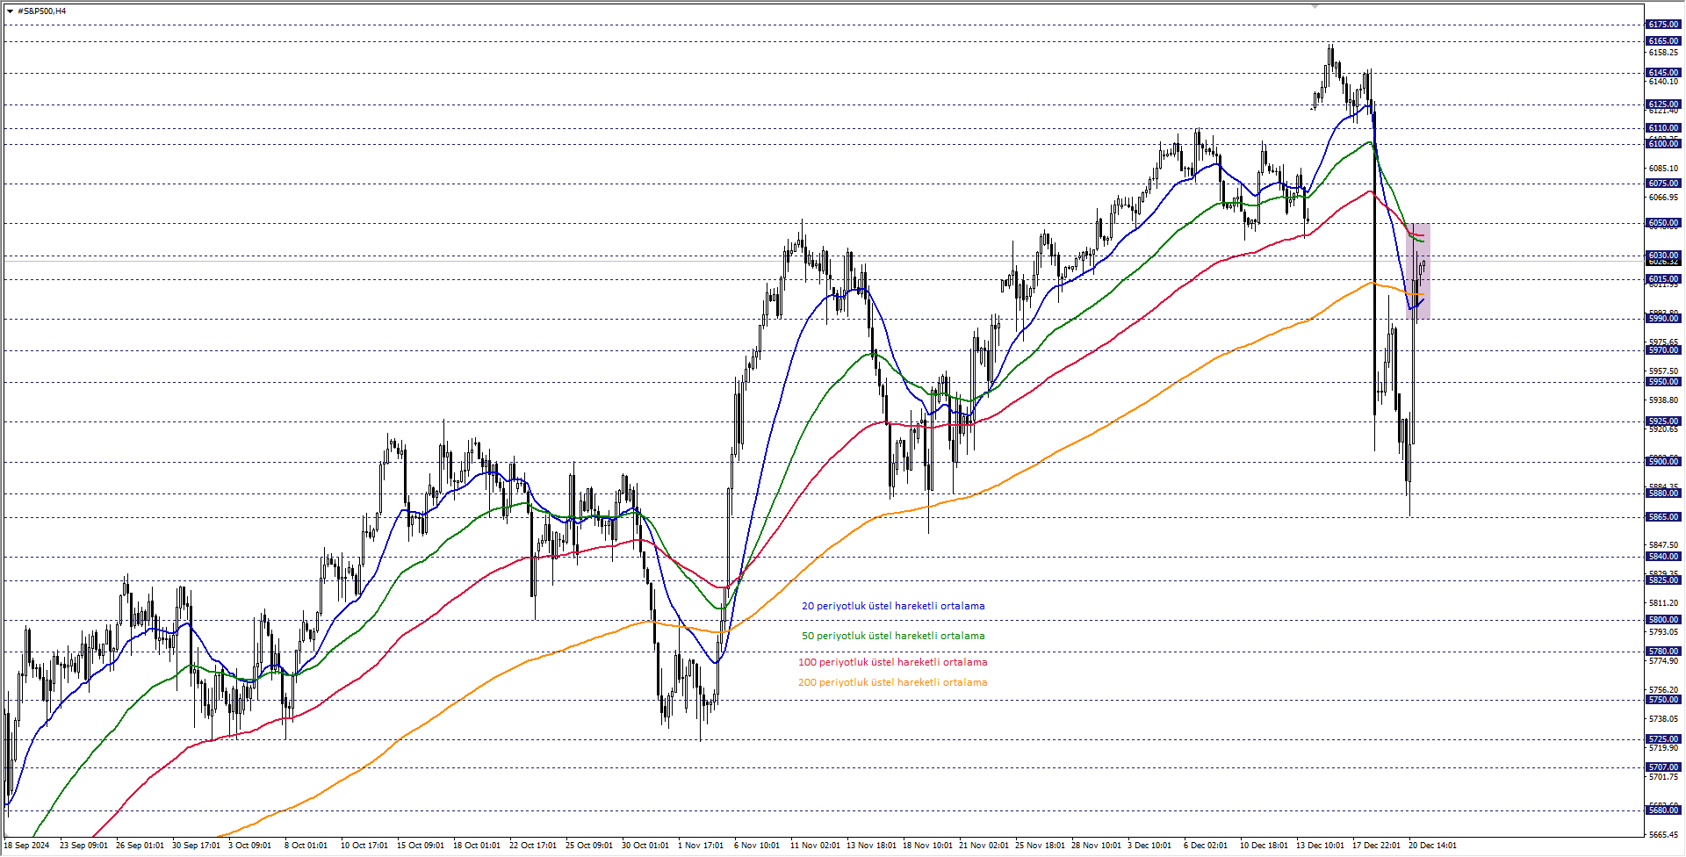This screenshot has height=857, width=1686.
Task: Select the 5780.00 horizontal line price label
Action: [1663, 652]
